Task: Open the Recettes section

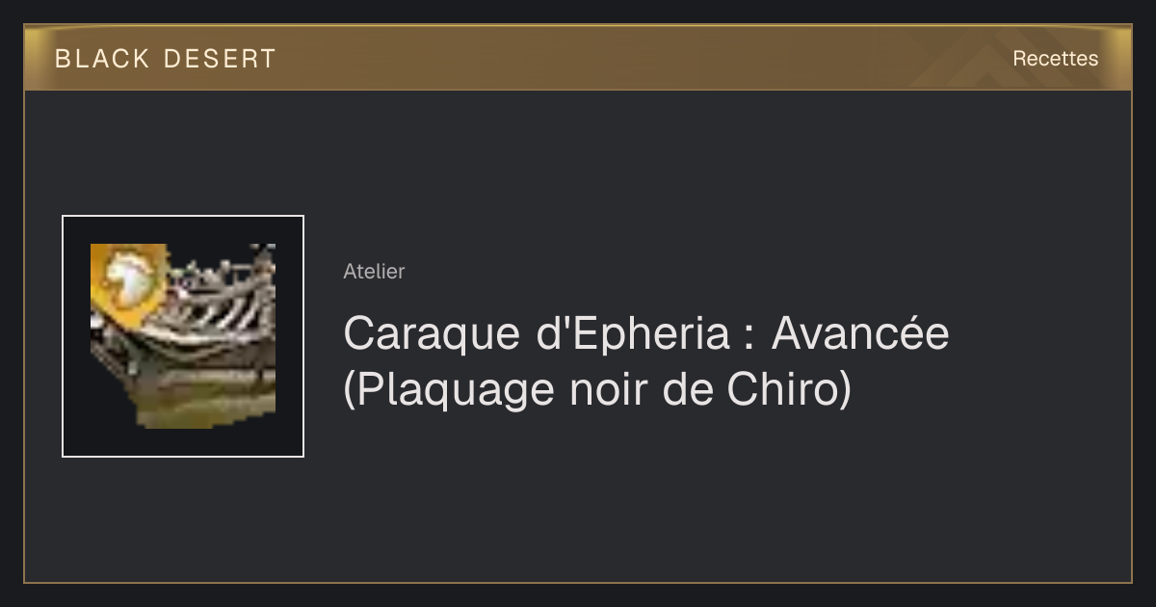Action: pos(1055,59)
